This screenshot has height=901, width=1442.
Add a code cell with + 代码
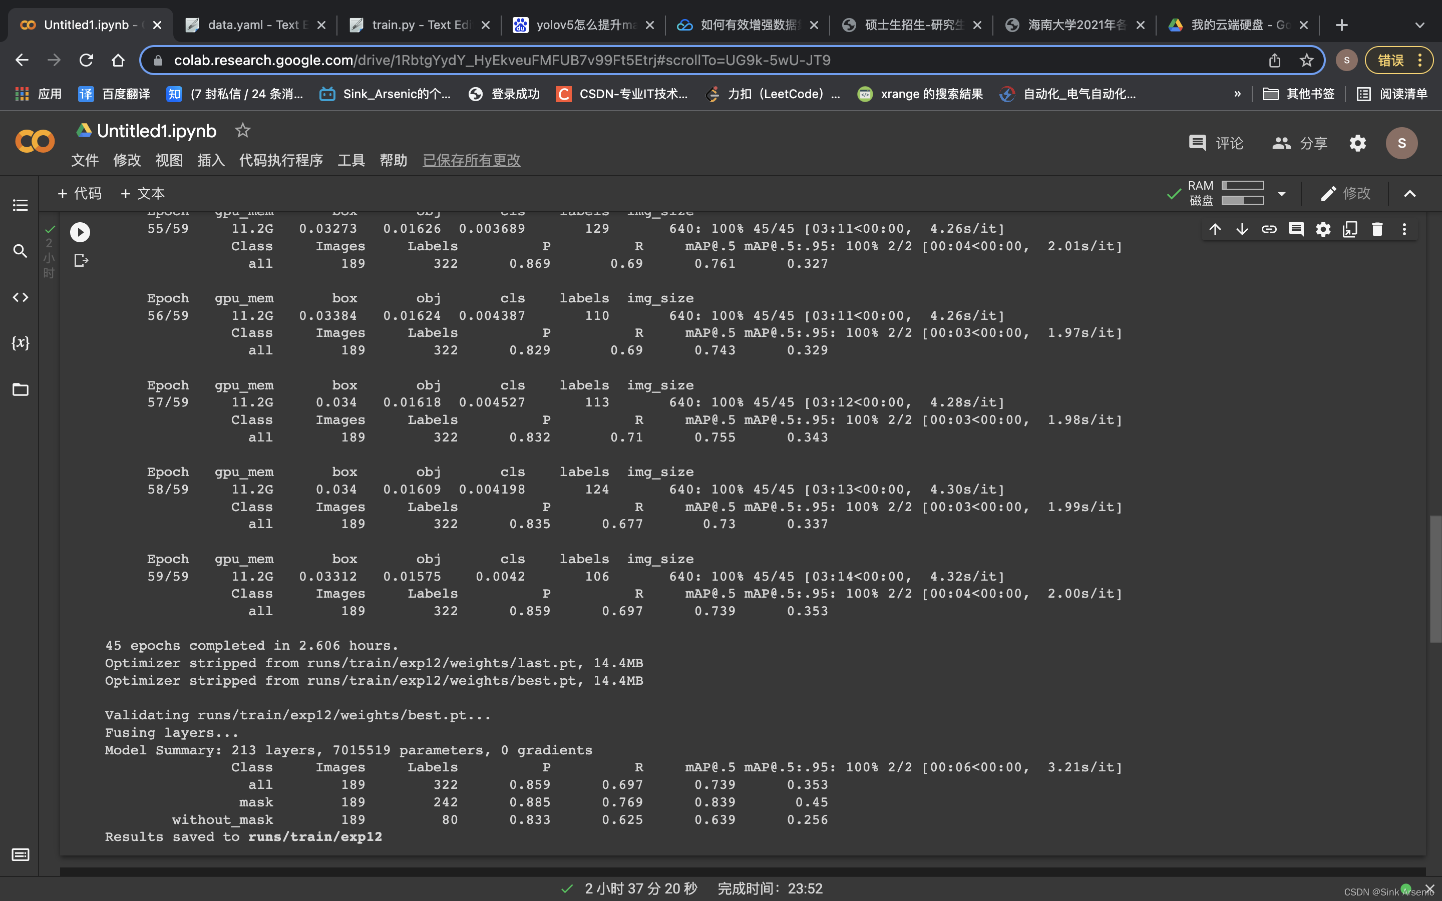80,193
